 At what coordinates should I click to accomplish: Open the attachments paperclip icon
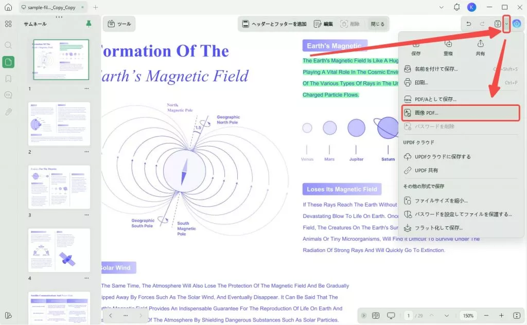8,112
